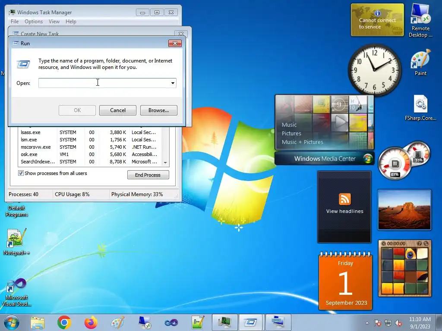This screenshot has width=442, height=331.
Task: Click End Process button
Action: (148, 175)
